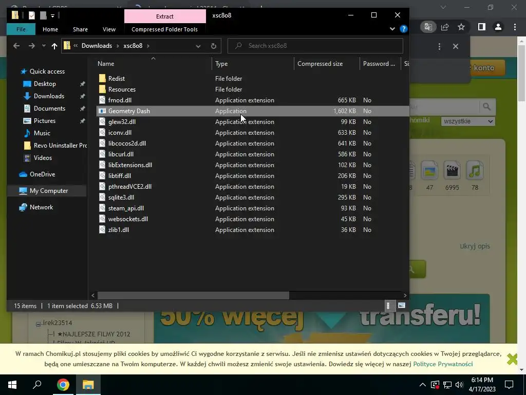The image size is (526, 395).
Task: Switch to Chrome from taskbar
Action: 63,385
